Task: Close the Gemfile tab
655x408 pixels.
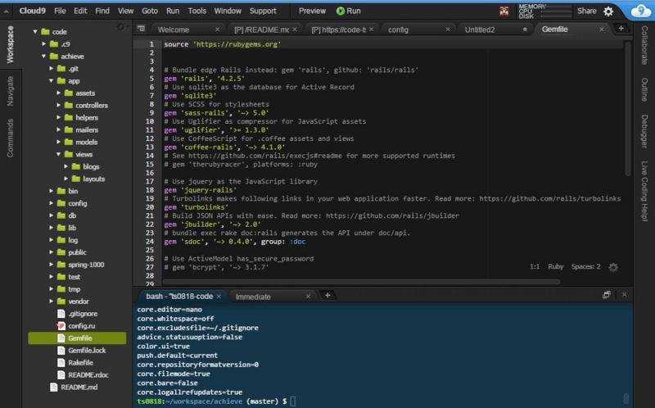Action: pos(602,29)
